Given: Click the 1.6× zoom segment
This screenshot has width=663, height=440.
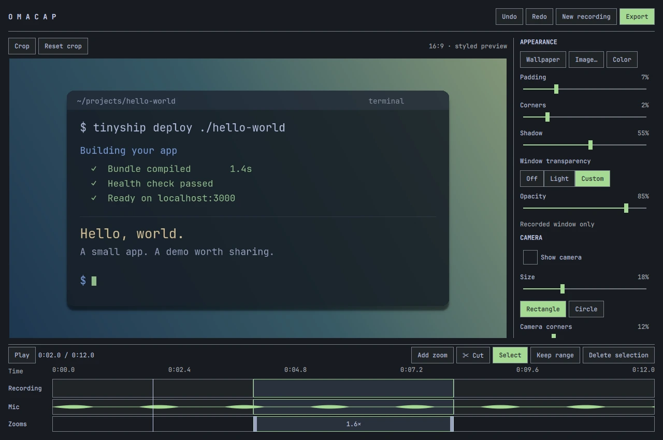Looking at the screenshot, I should click(x=353, y=424).
